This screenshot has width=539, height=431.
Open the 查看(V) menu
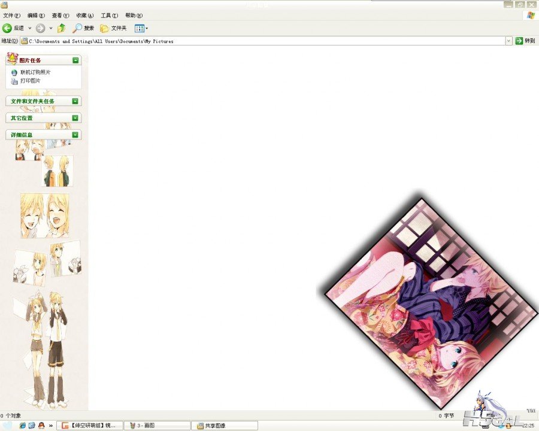60,16
